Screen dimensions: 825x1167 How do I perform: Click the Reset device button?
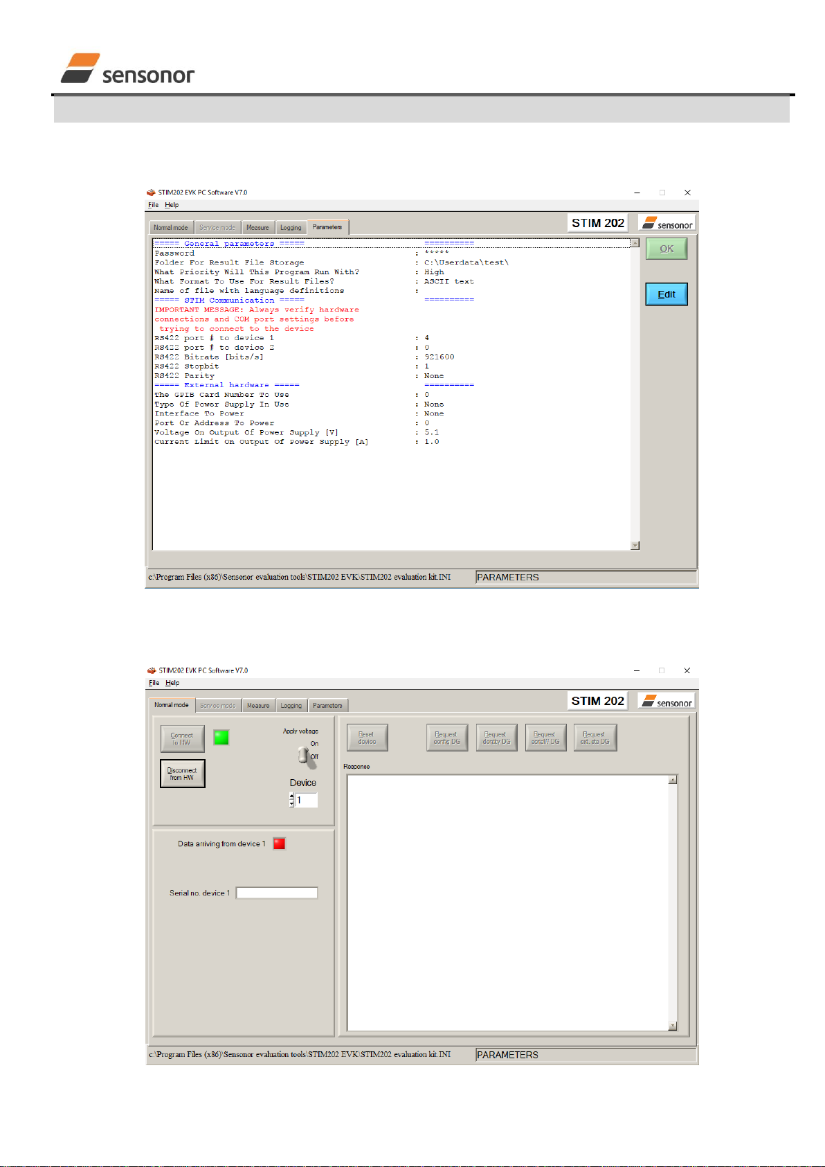click(367, 738)
